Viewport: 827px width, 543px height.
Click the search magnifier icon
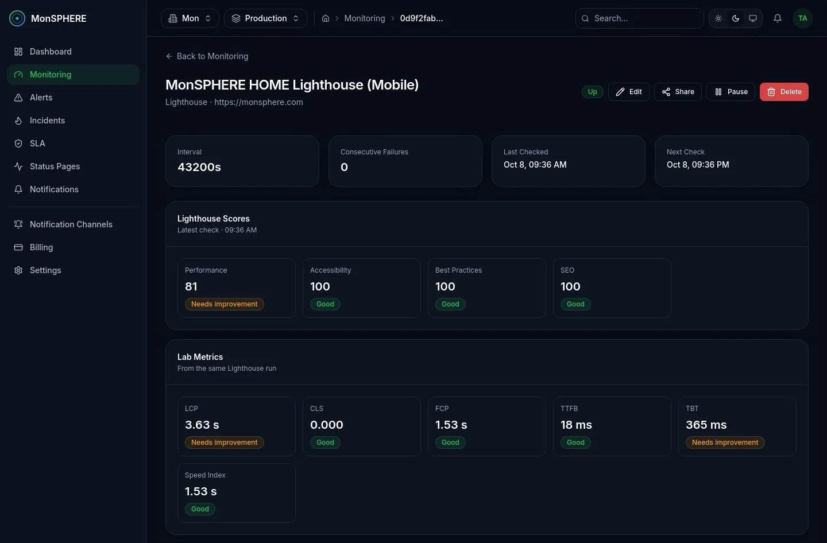(x=585, y=18)
